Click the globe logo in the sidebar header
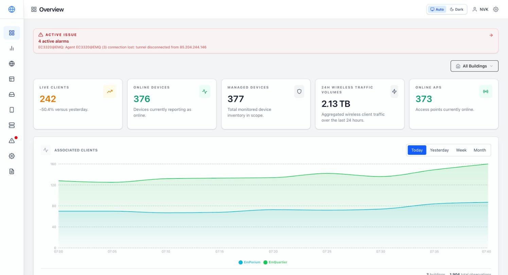 (12, 9)
